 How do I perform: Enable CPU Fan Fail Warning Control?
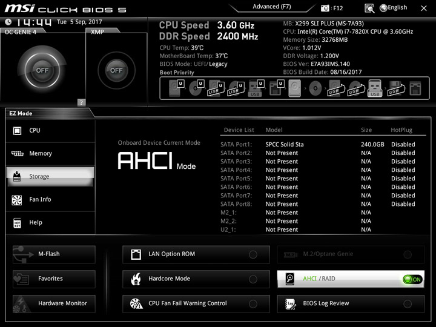pyautogui.click(x=196, y=303)
